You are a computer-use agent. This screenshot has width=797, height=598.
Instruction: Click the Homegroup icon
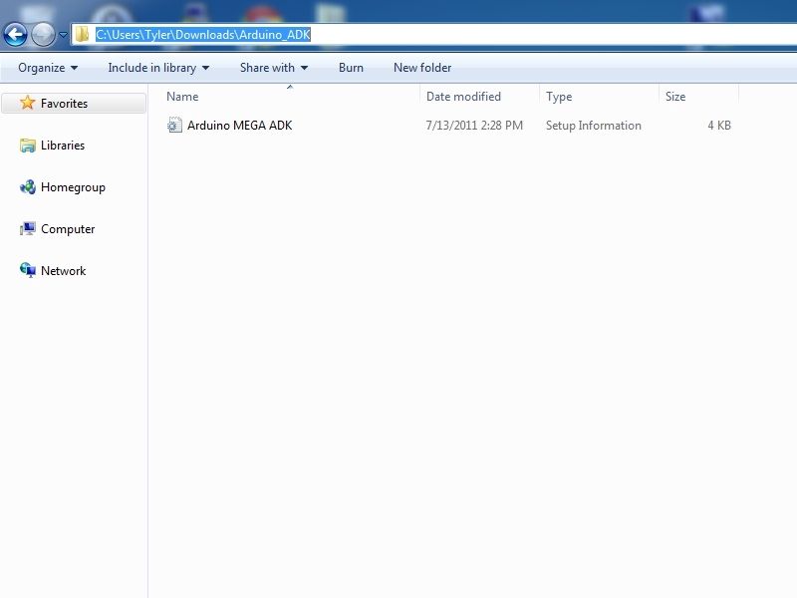tap(28, 187)
